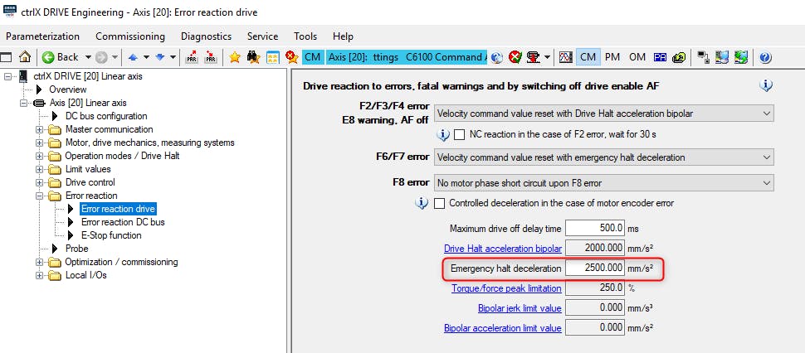Open the Parameterization menu
The width and height of the screenshot is (805, 353).
(42, 36)
